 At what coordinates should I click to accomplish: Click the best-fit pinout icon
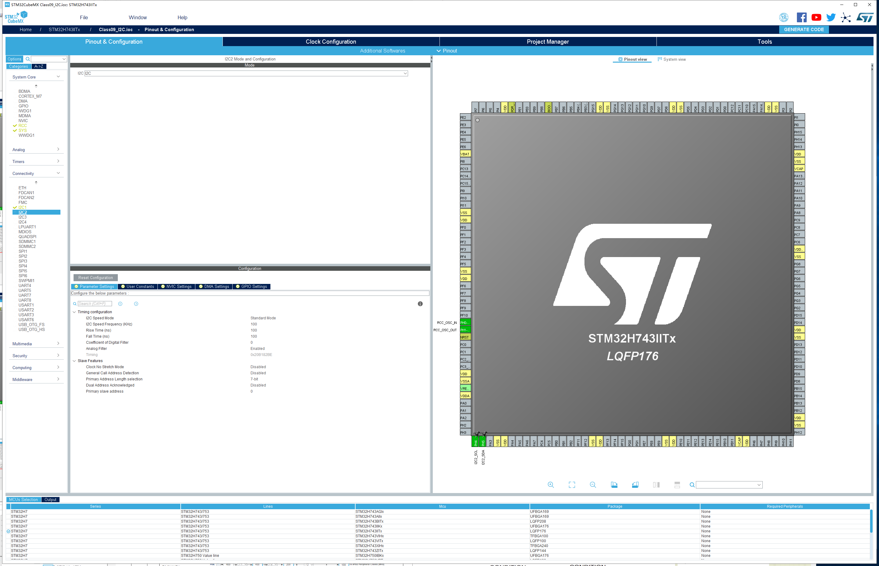point(572,484)
